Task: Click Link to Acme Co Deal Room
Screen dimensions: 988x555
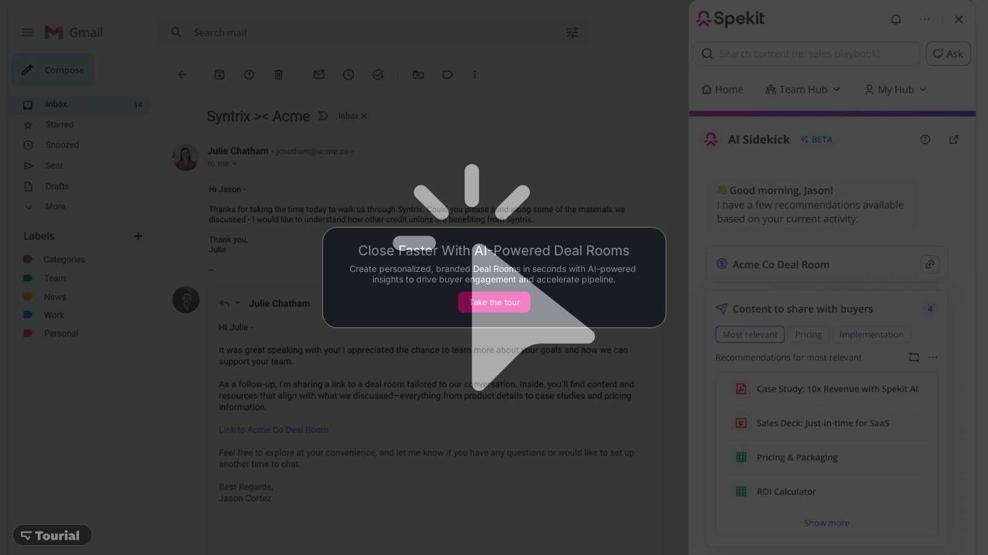Action: tap(274, 430)
